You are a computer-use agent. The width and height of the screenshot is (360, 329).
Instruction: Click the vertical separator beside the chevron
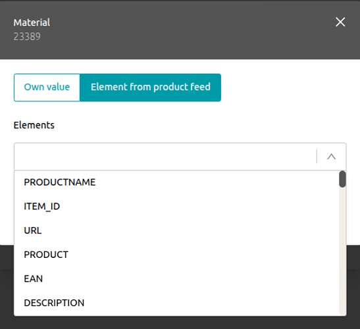coord(317,157)
